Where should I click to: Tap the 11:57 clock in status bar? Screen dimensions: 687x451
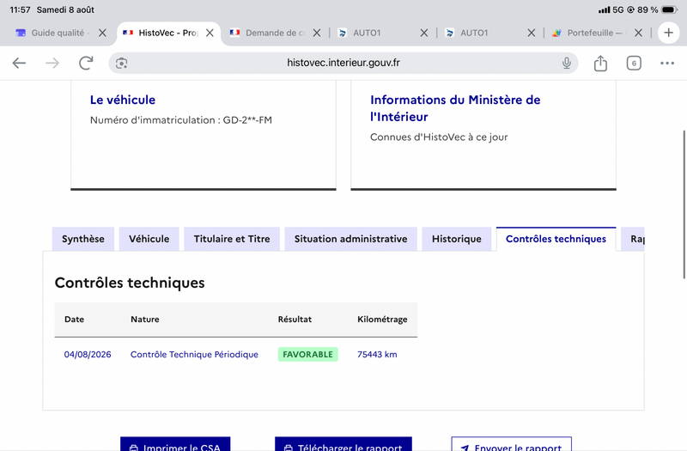[20, 9]
